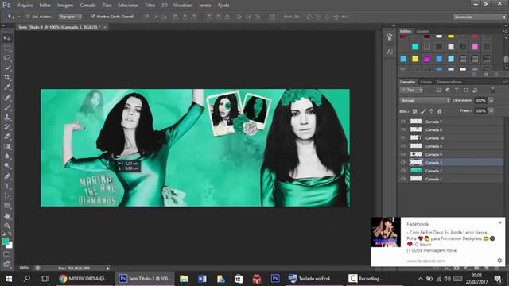Viewport: 509px width, 286px height.
Task: Hide the Camada 2 layer
Action: (403, 171)
